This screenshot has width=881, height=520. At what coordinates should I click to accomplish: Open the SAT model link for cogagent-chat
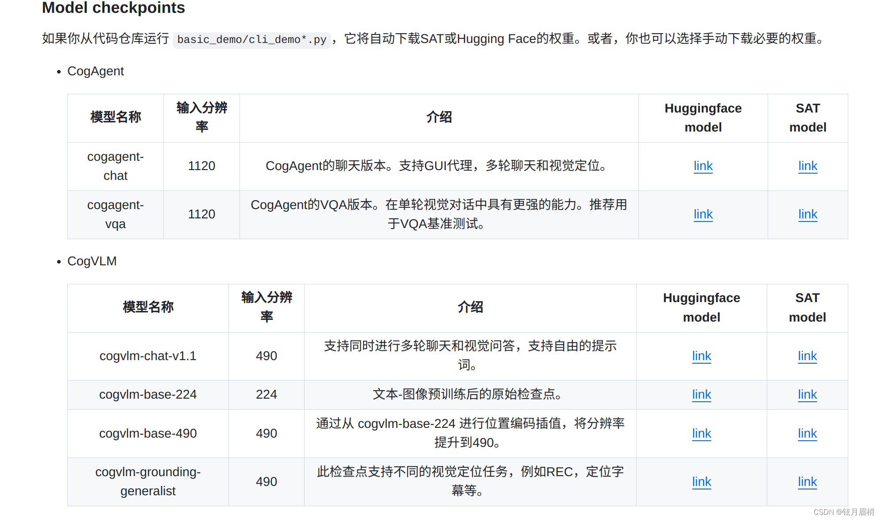[x=808, y=166]
